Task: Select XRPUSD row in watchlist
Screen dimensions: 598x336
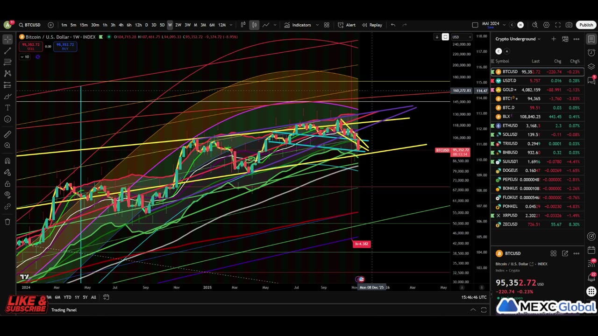Action: [537, 216]
